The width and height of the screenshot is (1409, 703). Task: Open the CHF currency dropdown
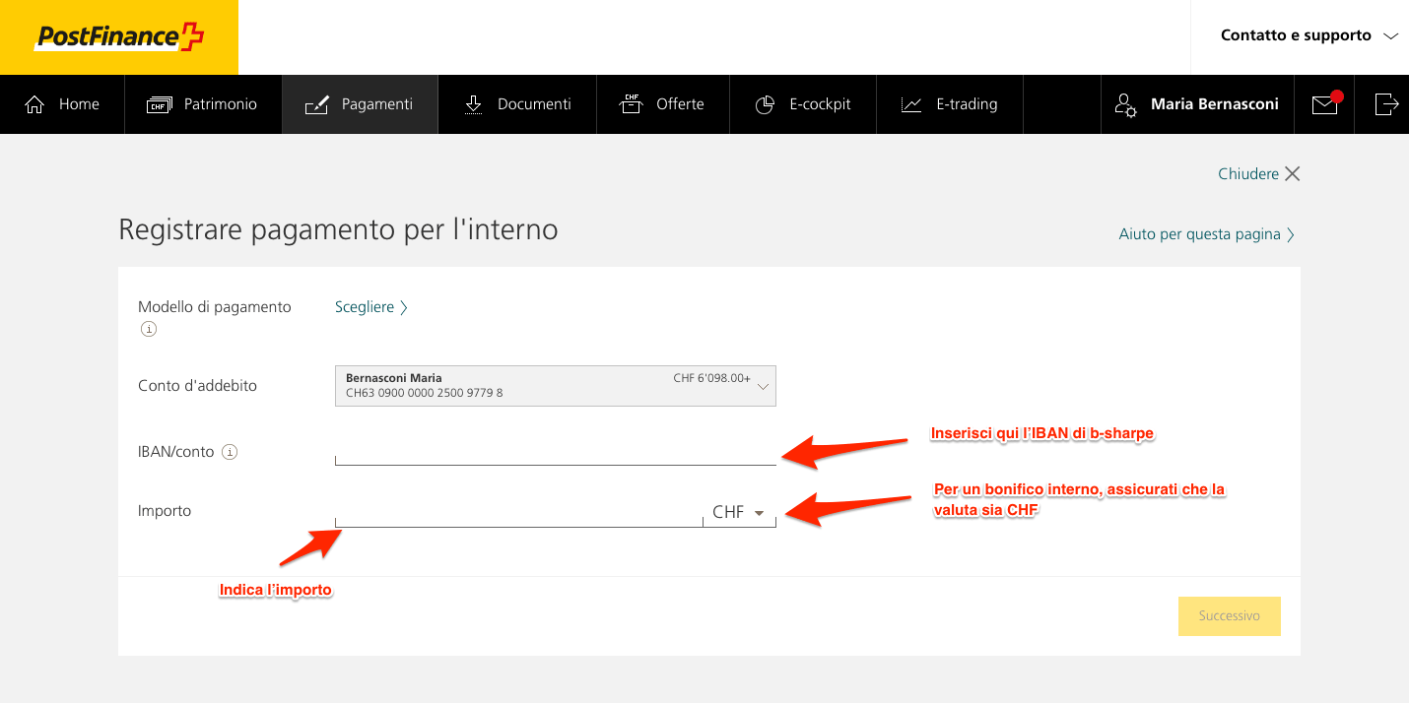point(739,513)
